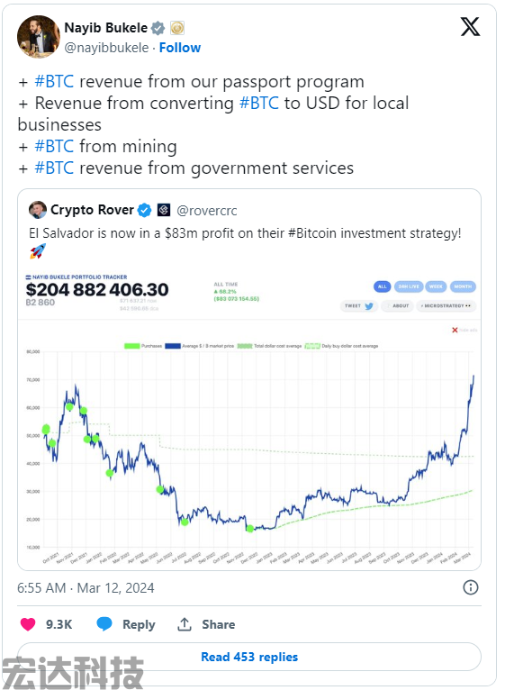Image resolution: width=505 pixels, height=690 pixels.
Task: Click Crypto Rover's profile avatar
Action: (38, 210)
